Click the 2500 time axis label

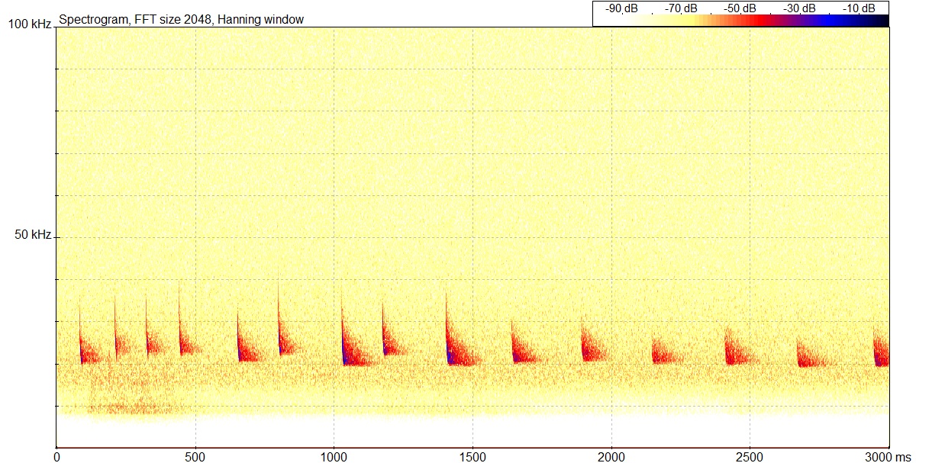tap(750, 456)
